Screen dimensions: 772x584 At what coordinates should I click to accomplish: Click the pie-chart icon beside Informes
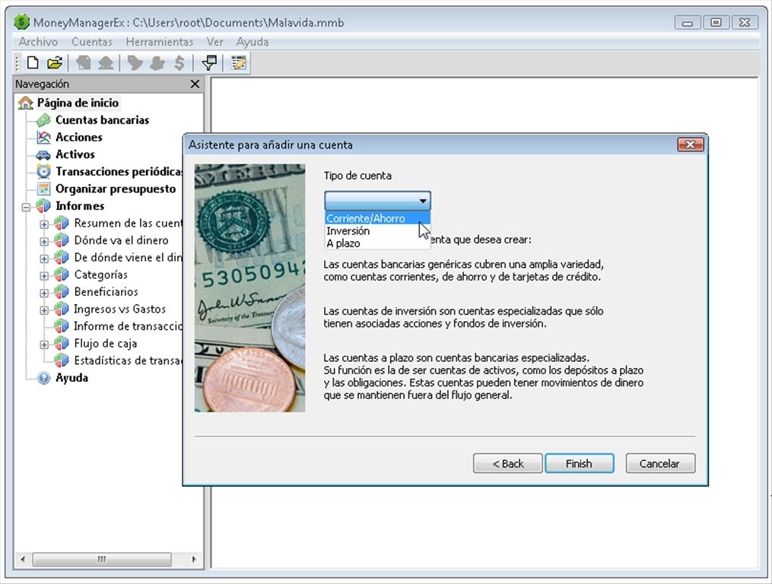tap(44, 206)
